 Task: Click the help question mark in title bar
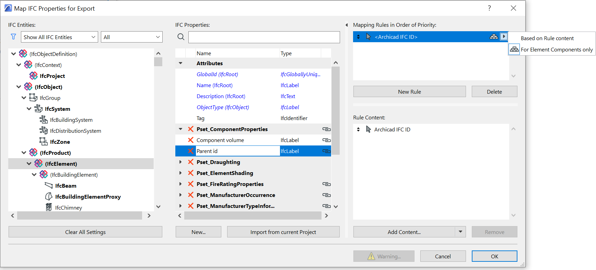489,8
